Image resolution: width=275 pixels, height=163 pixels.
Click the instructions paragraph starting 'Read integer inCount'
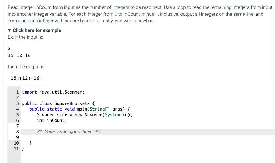click(140, 14)
